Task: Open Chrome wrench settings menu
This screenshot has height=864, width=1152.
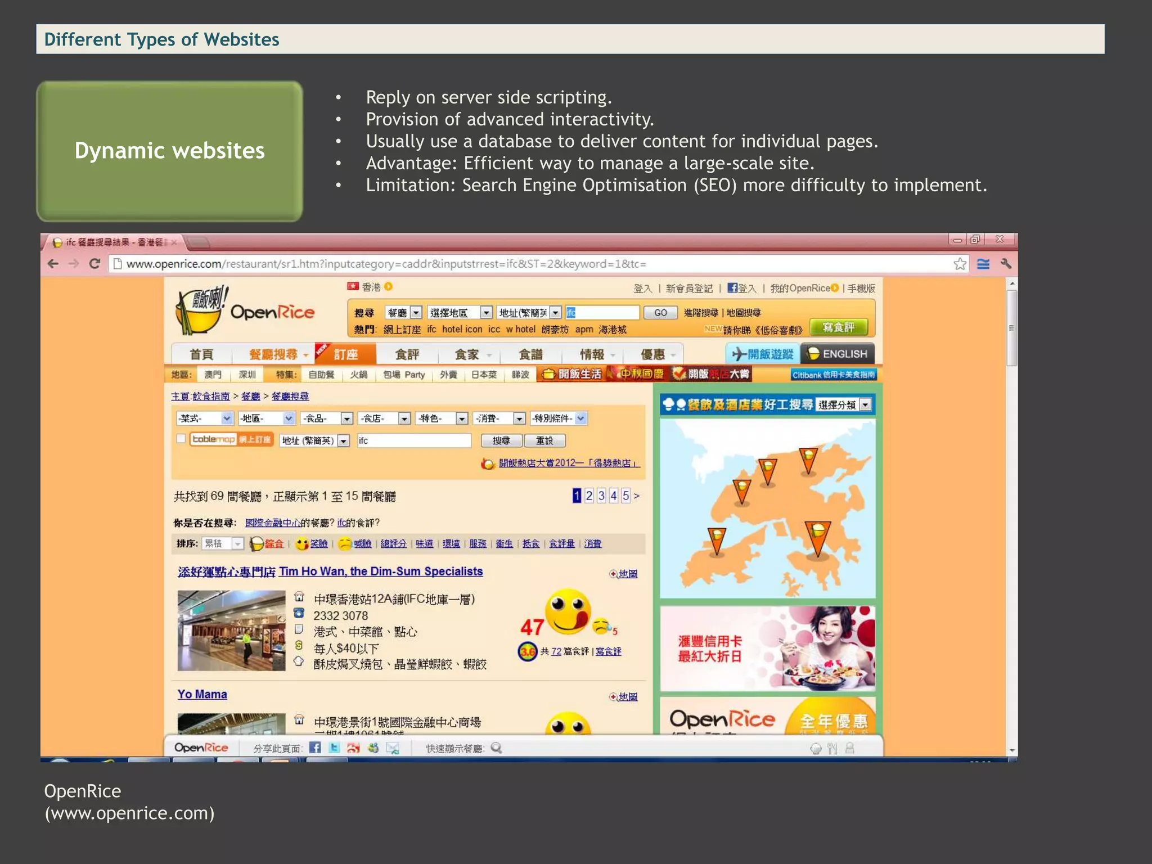Action: coord(1006,263)
